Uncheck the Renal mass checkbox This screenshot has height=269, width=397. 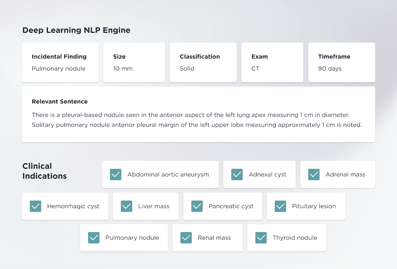pyautogui.click(x=186, y=238)
